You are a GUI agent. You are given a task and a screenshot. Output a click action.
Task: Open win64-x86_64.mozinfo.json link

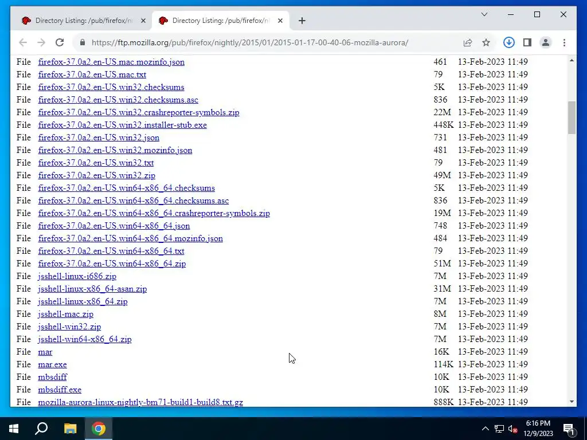pyautogui.click(x=130, y=238)
